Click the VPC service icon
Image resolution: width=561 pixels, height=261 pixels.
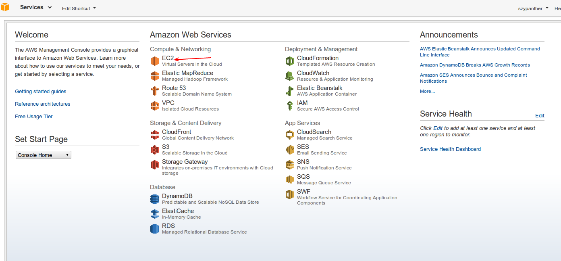tap(155, 106)
